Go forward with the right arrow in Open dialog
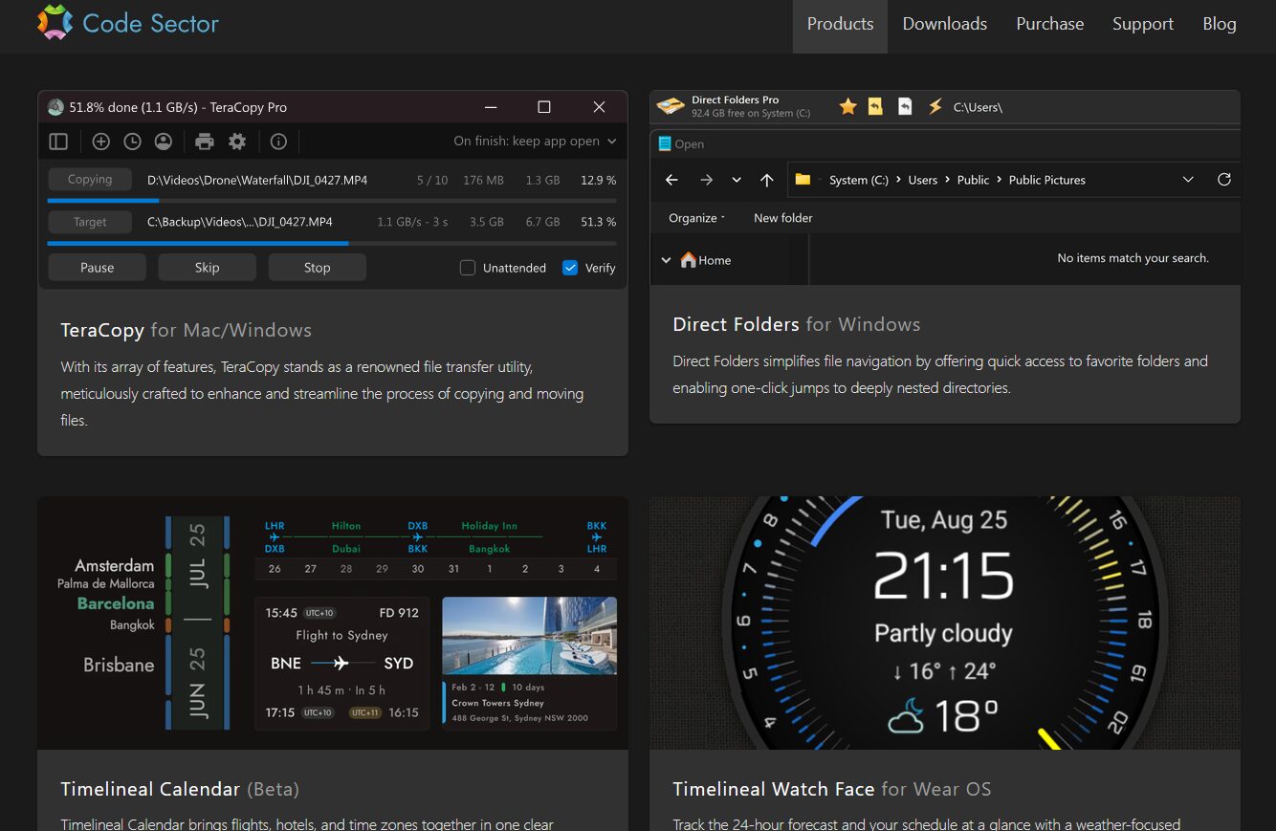1276x831 pixels. (706, 180)
